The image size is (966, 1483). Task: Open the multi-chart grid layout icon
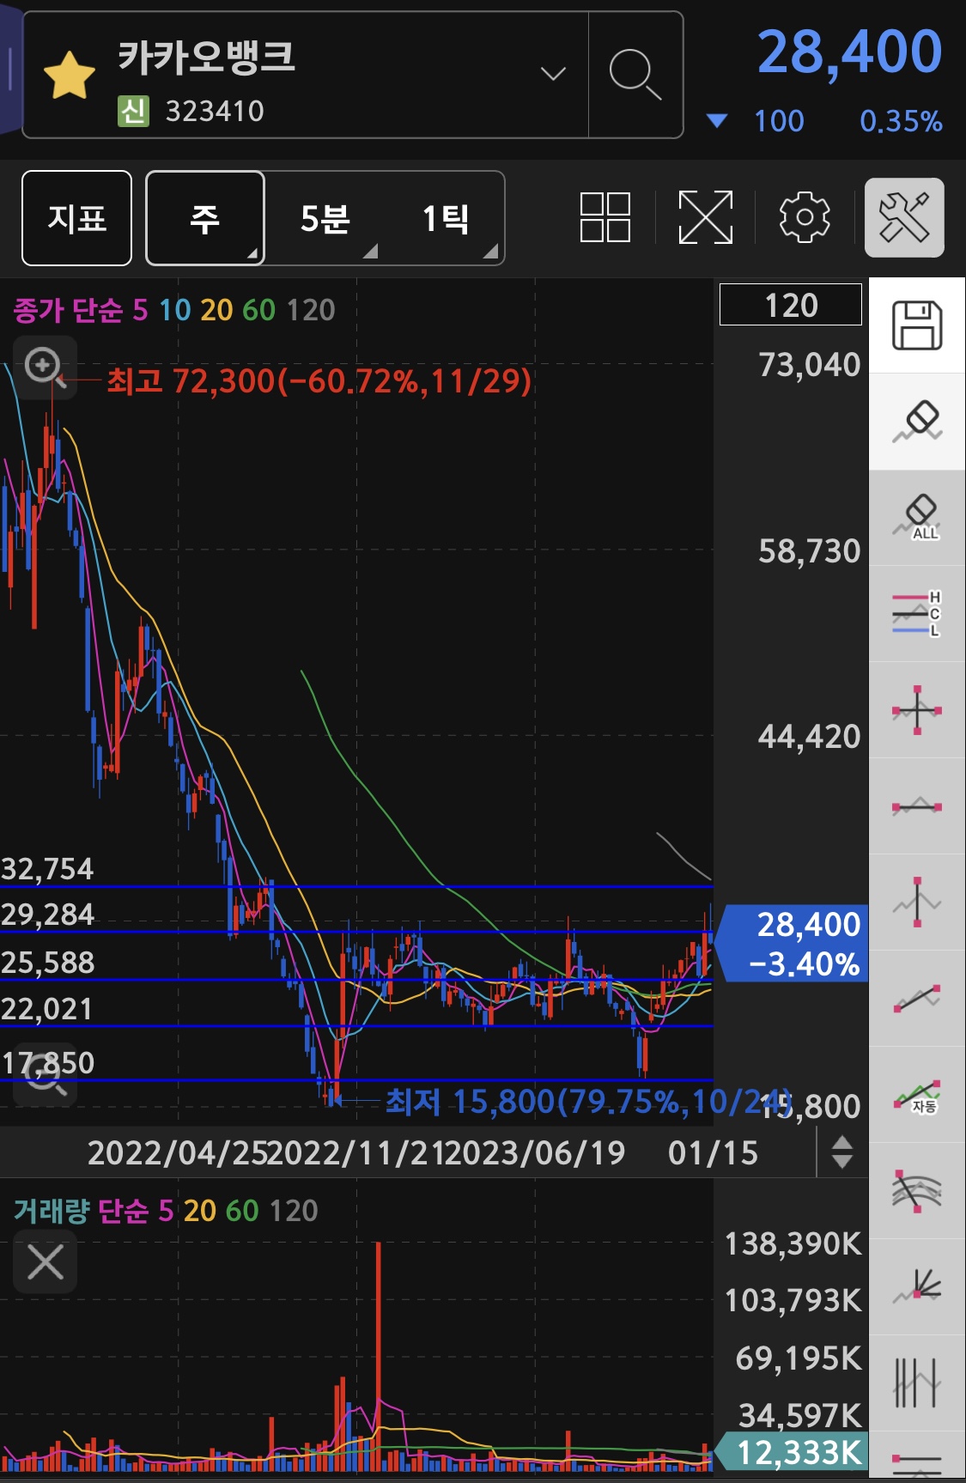coord(605,217)
